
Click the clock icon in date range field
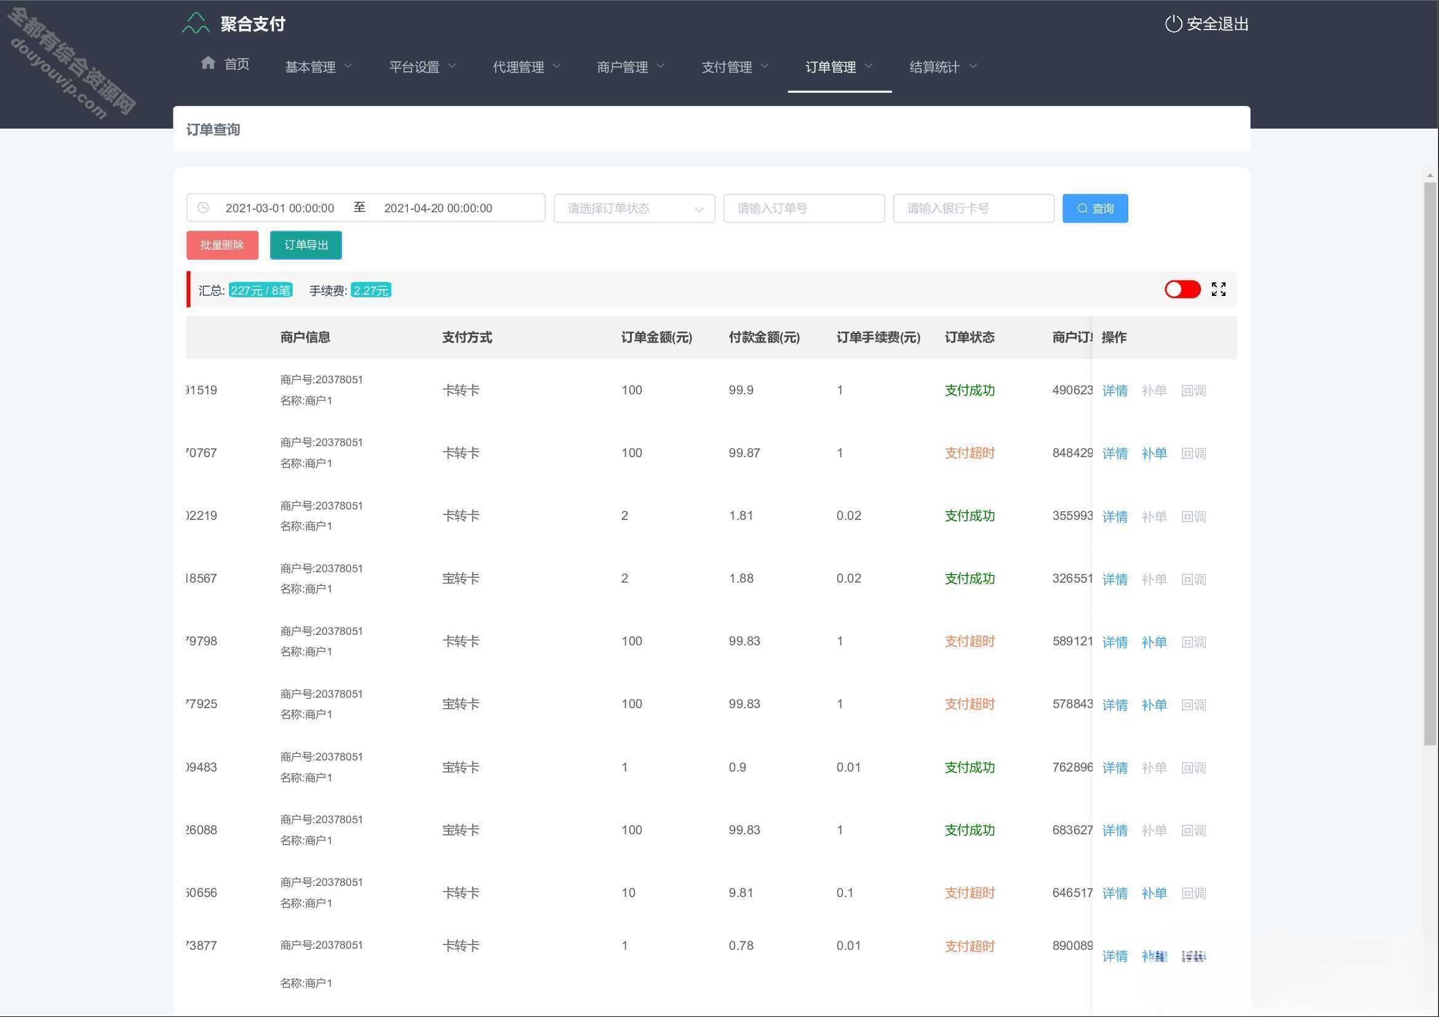pyautogui.click(x=203, y=207)
